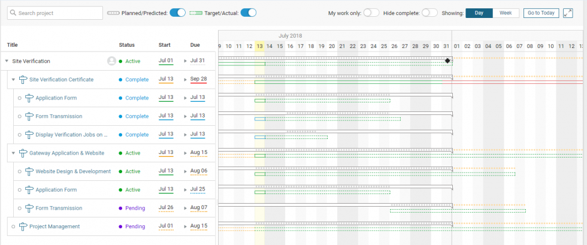Click the Site Verification Certificate signpost icon
Image resolution: width=587 pixels, height=245 pixels.
tap(23, 80)
